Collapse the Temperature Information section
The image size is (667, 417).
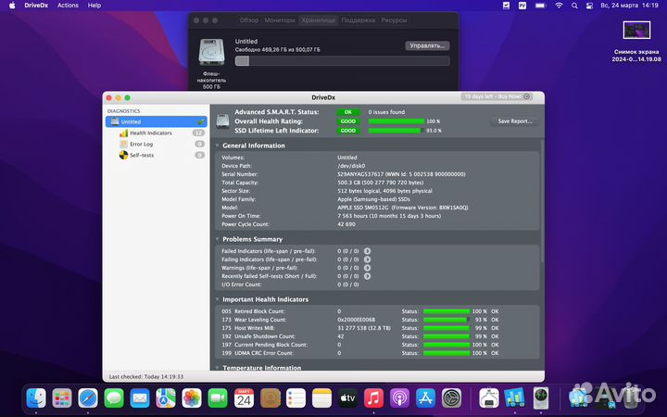[218, 368]
